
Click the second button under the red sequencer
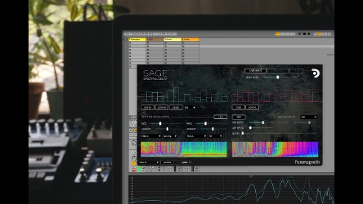pyautogui.click(x=252, y=108)
